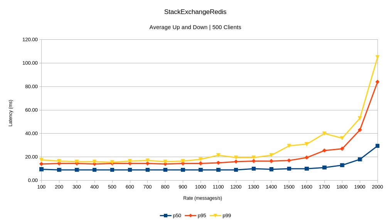Click the x-axis tick label 1700
The width and height of the screenshot is (391, 220).
point(324,187)
